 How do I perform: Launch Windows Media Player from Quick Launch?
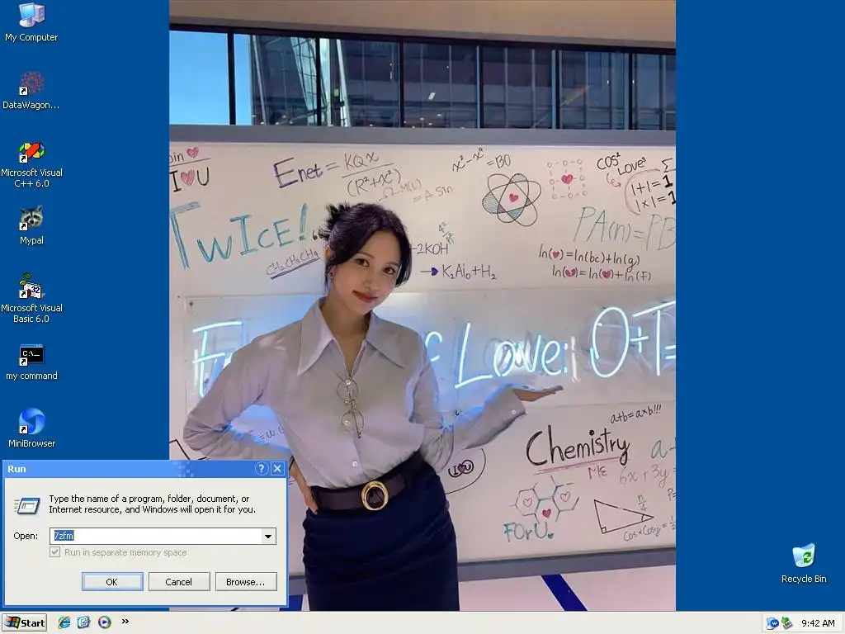(x=105, y=622)
